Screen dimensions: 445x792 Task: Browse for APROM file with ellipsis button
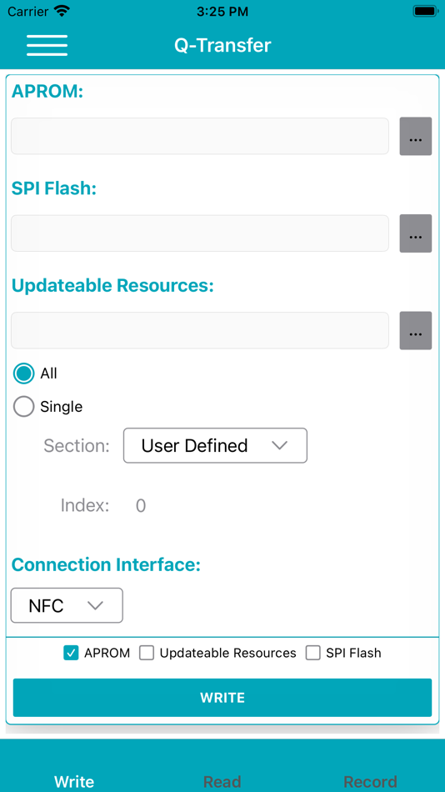(x=416, y=137)
